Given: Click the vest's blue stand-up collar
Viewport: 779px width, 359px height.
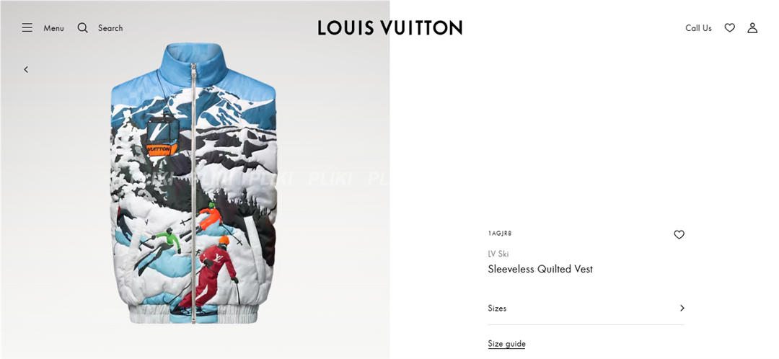Looking at the screenshot, I should [x=194, y=62].
